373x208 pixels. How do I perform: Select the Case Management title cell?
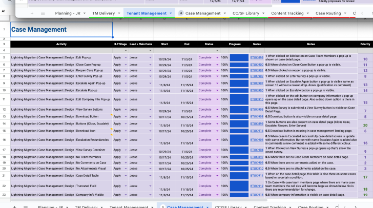(61, 30)
